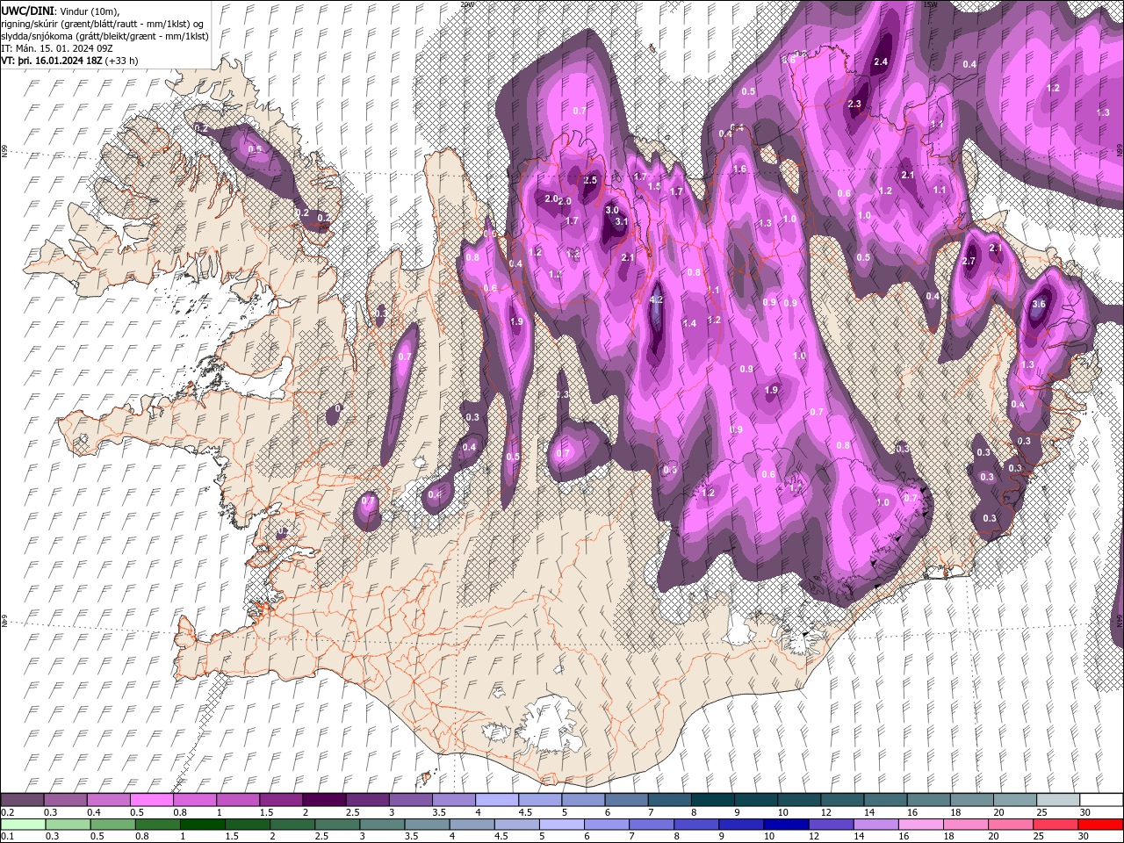1124x843 pixels.
Task: Click the 1.4 value label on the map
Action: click(689, 323)
